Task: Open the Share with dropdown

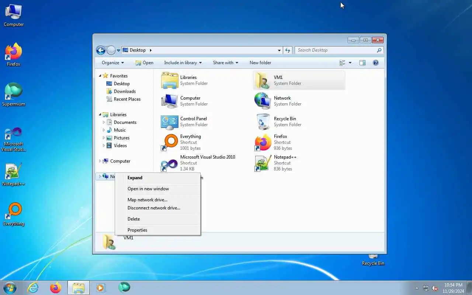Action: point(226,63)
